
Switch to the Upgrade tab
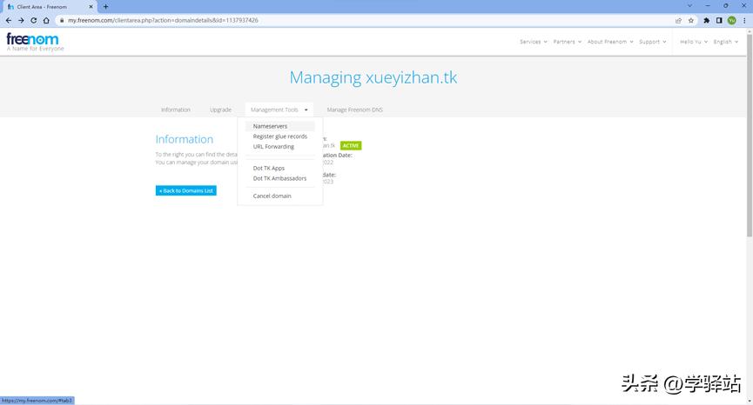(x=220, y=110)
